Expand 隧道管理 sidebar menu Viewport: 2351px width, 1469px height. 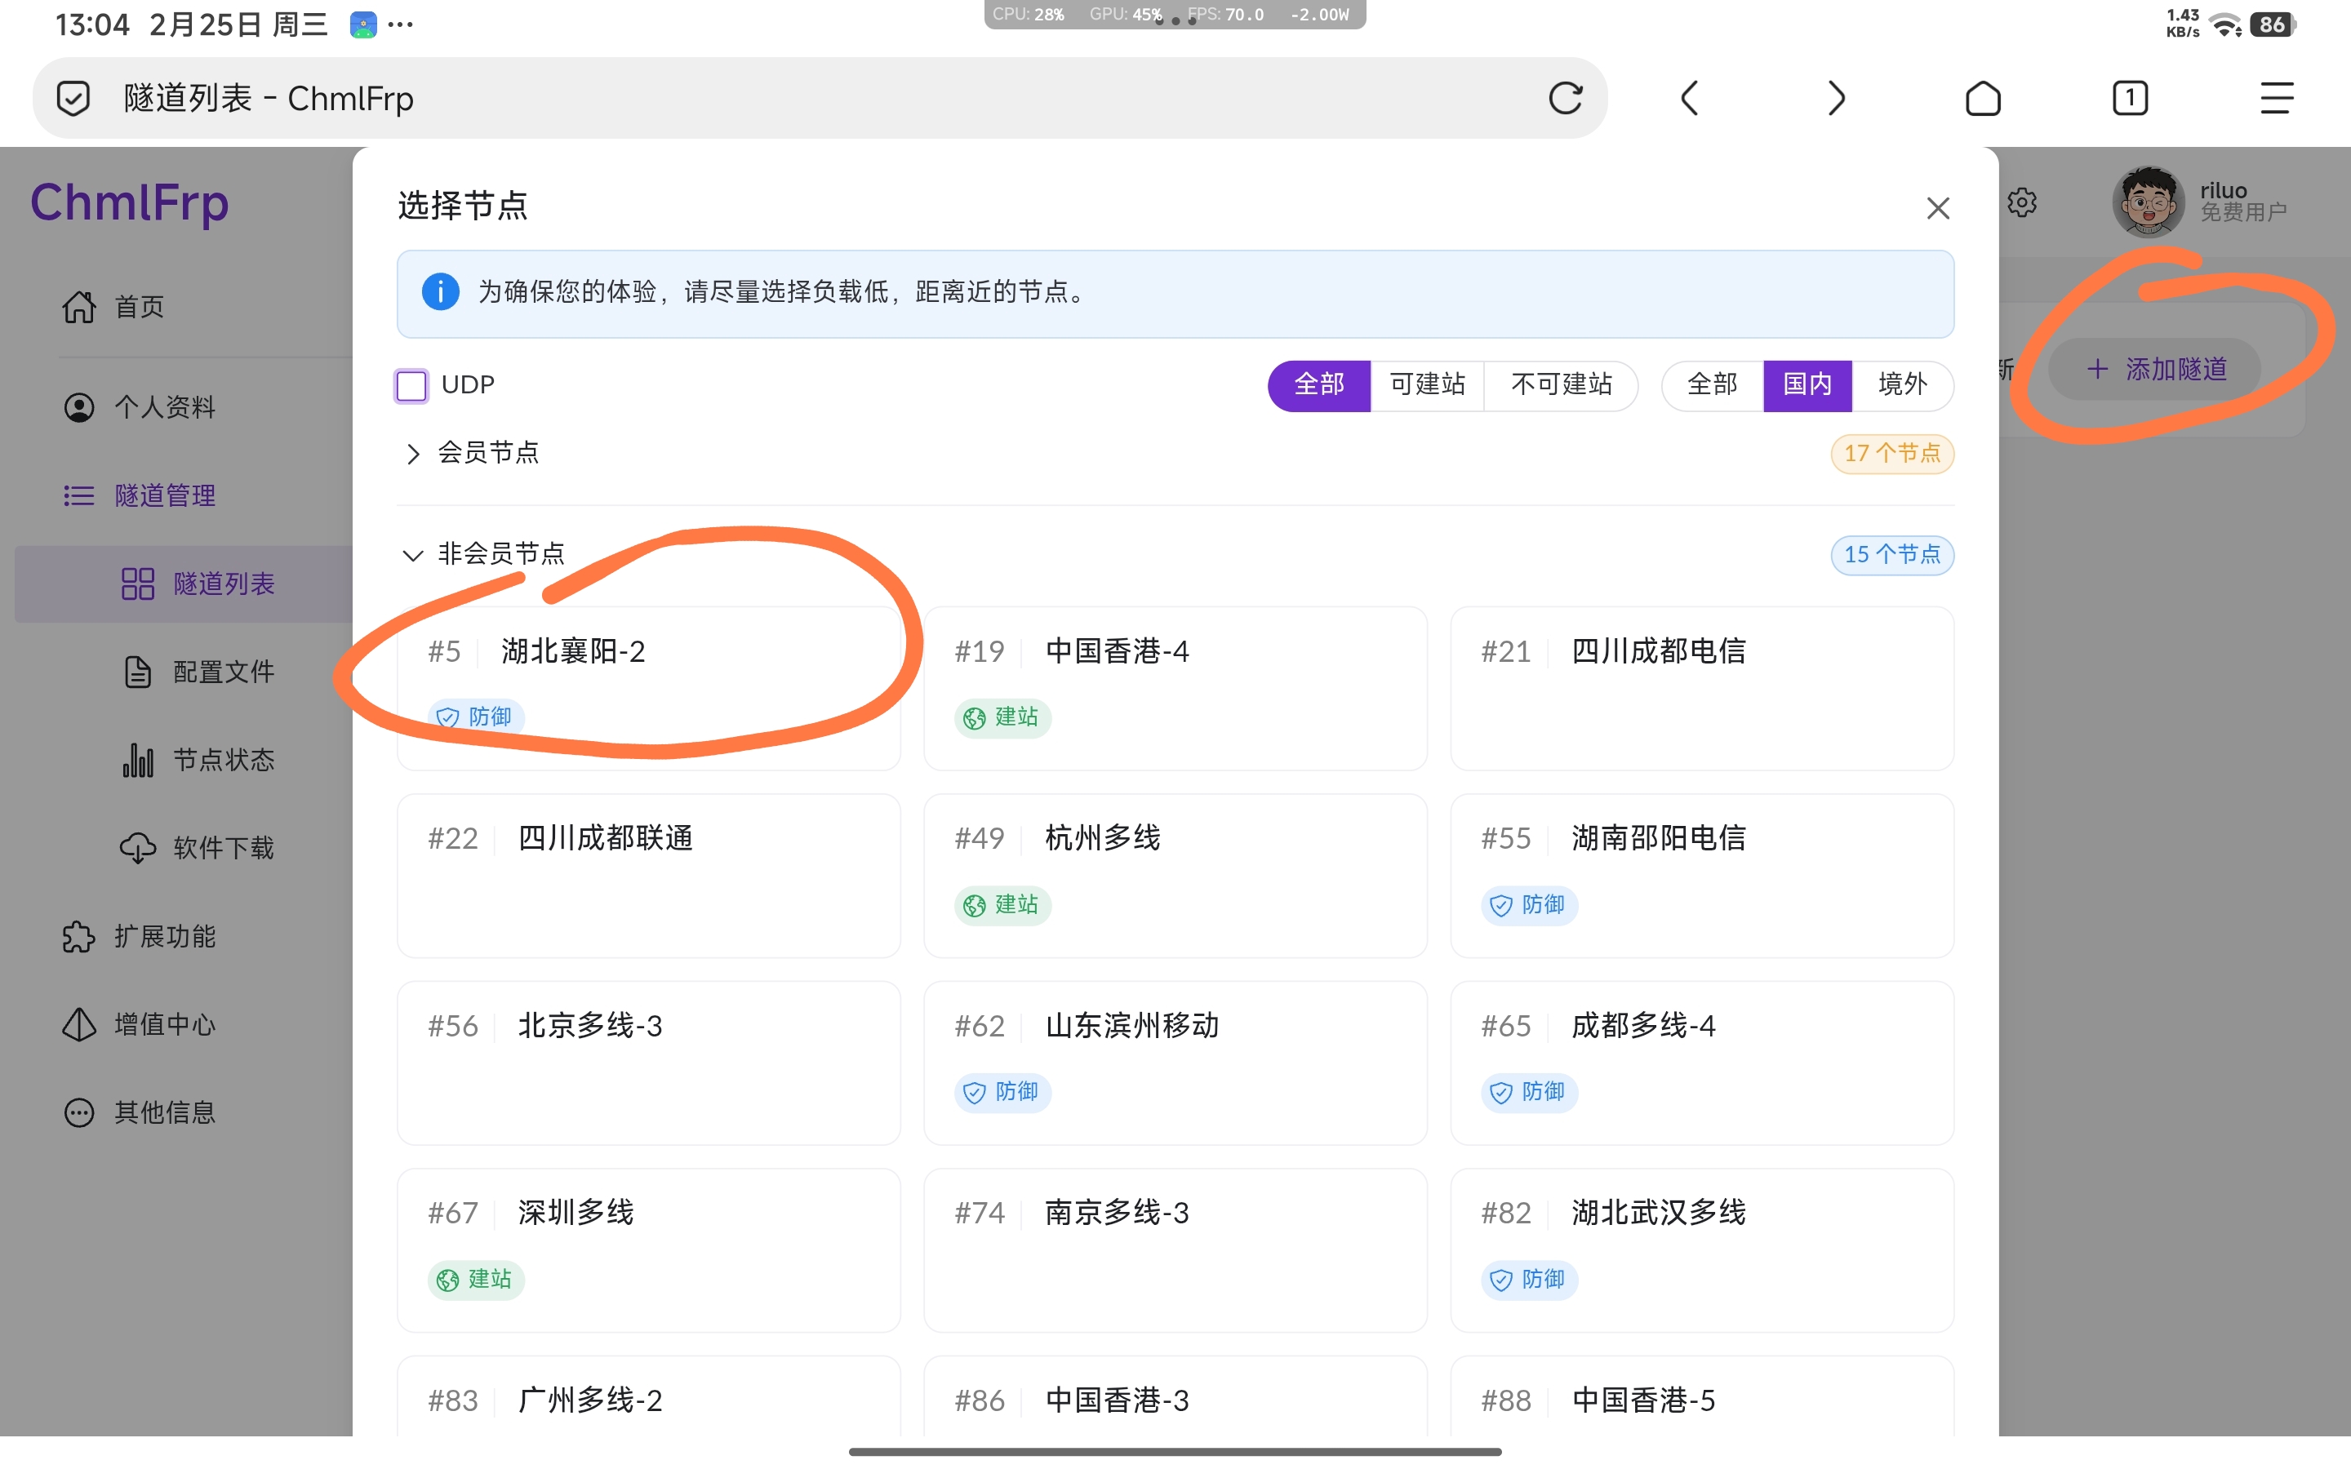pos(165,495)
